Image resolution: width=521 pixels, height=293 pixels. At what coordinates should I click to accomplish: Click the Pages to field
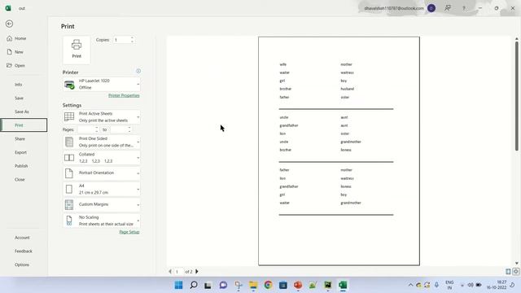(x=119, y=130)
